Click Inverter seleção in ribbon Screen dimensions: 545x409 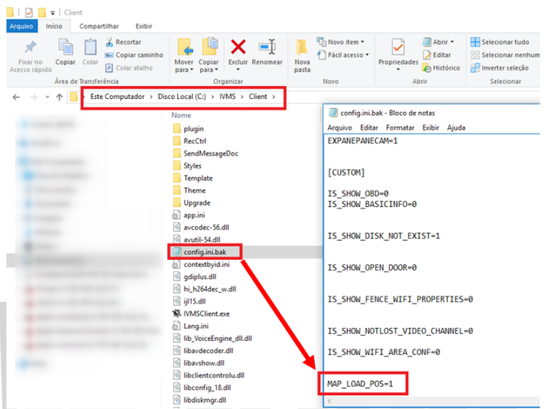coord(475,68)
